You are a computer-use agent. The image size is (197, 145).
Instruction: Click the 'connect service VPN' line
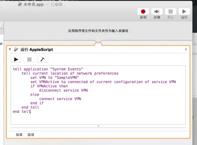click(x=60, y=99)
